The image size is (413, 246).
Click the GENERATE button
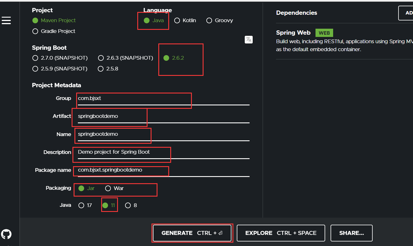[192, 233]
